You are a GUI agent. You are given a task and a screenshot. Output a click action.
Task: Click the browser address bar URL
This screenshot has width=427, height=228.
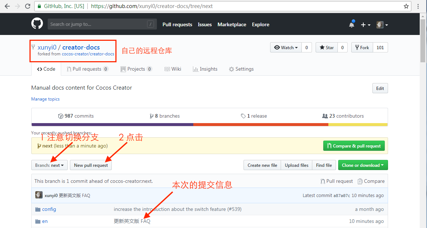152,6
